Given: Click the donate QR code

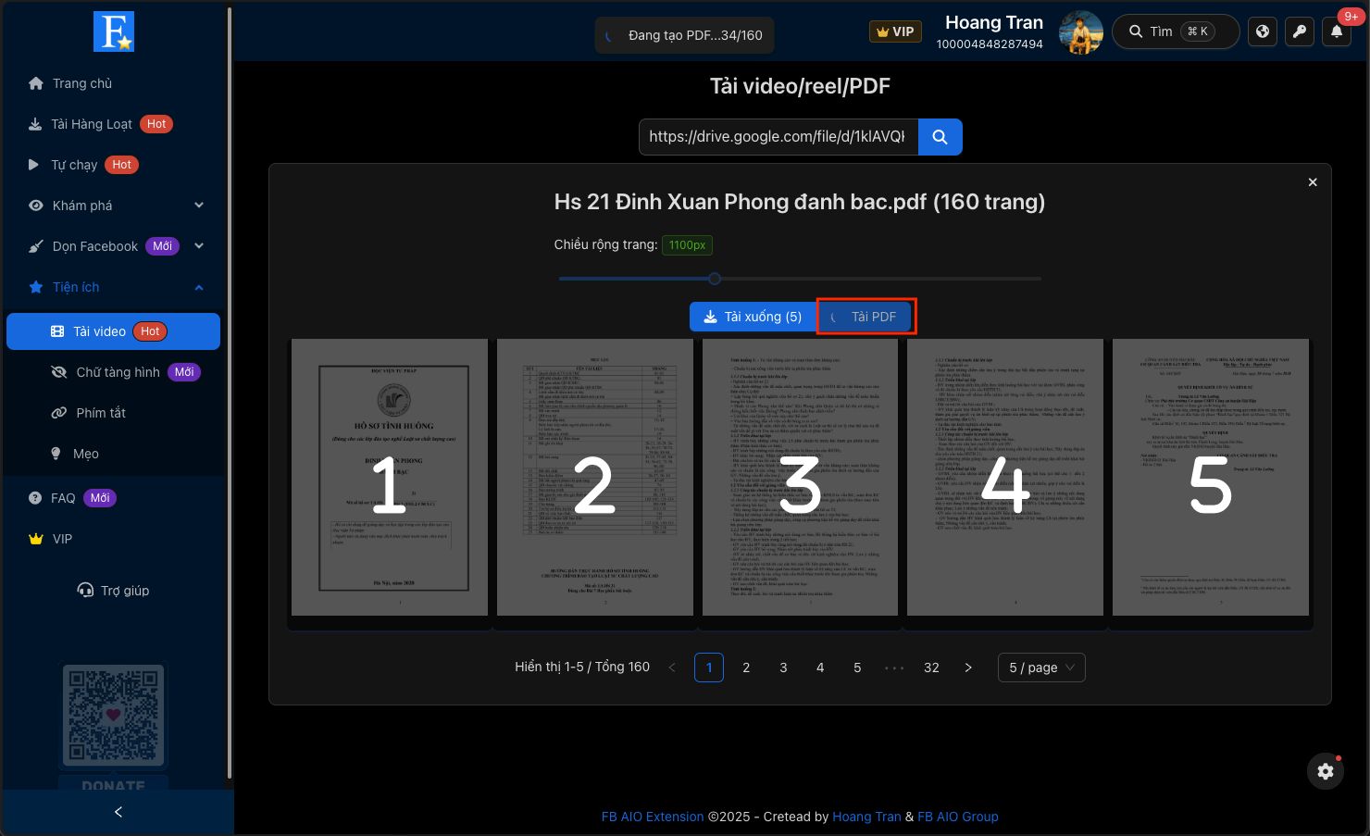Looking at the screenshot, I should 113,716.
